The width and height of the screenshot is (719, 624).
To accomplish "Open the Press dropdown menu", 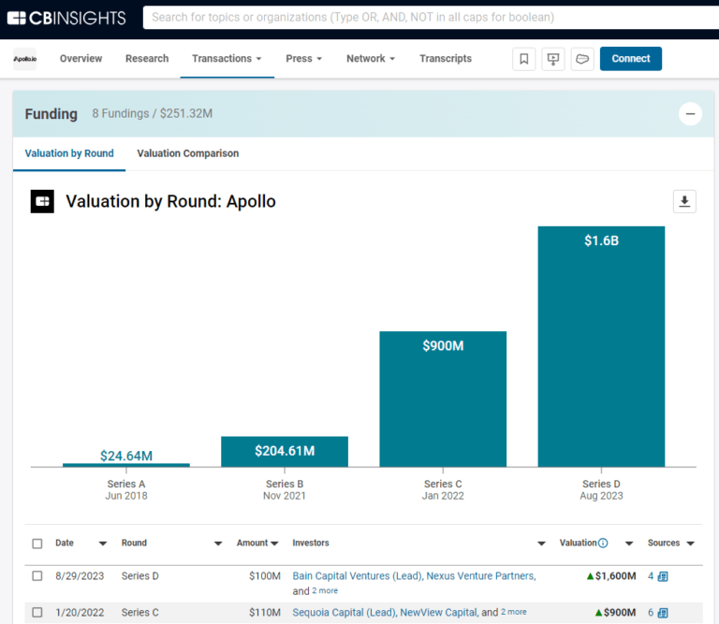I will click(x=304, y=59).
